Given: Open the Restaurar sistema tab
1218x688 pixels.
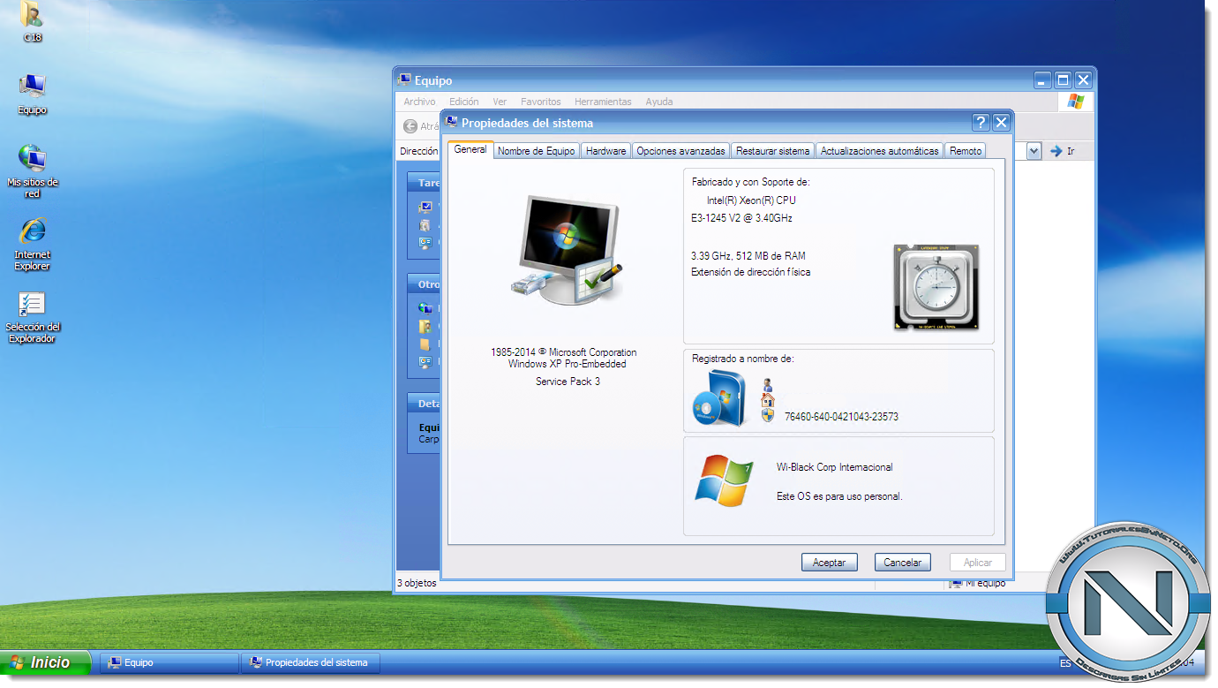Looking at the screenshot, I should pos(772,150).
